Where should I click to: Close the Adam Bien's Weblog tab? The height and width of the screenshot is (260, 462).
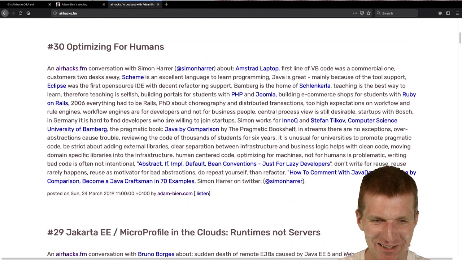(x=104, y=4)
